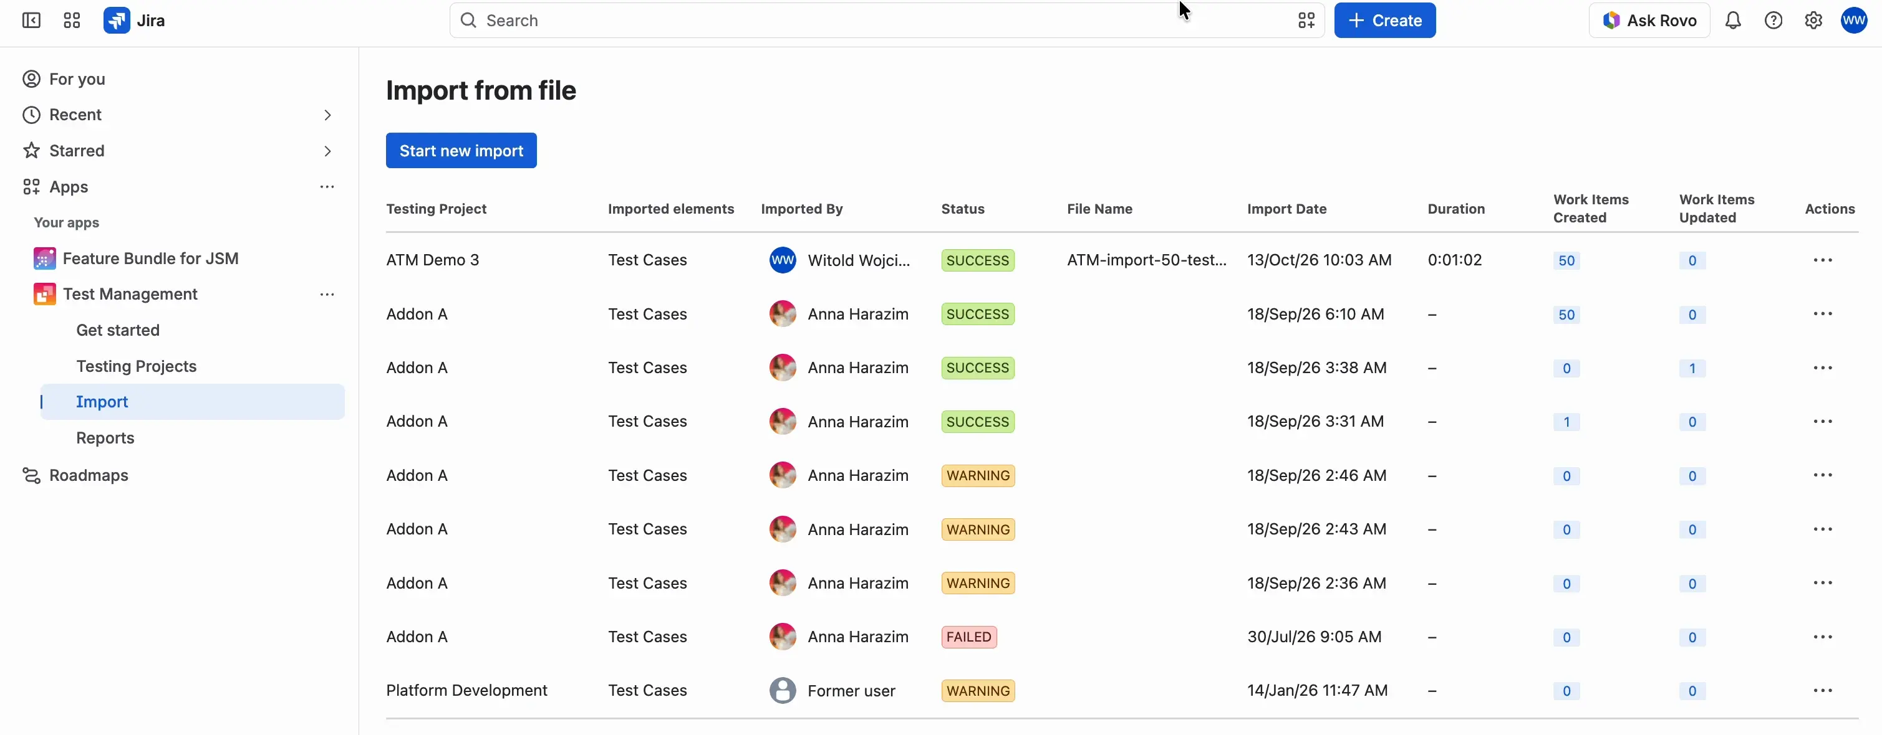Open the Test Management more options ellipsis
1882x735 pixels.
327,294
